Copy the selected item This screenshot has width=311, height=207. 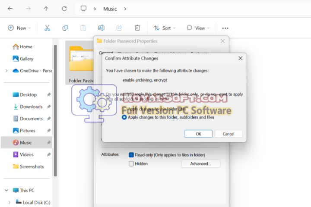[65, 28]
